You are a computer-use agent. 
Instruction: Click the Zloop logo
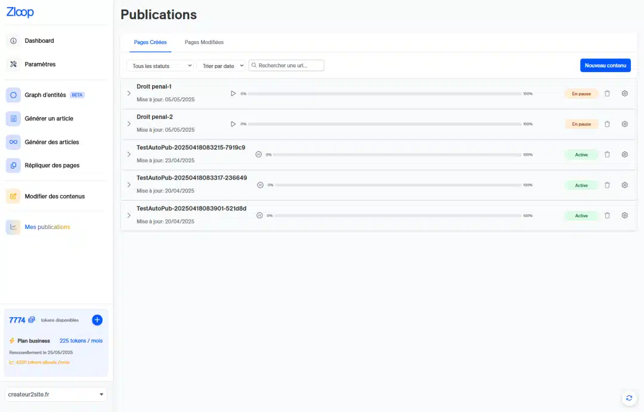(x=20, y=13)
